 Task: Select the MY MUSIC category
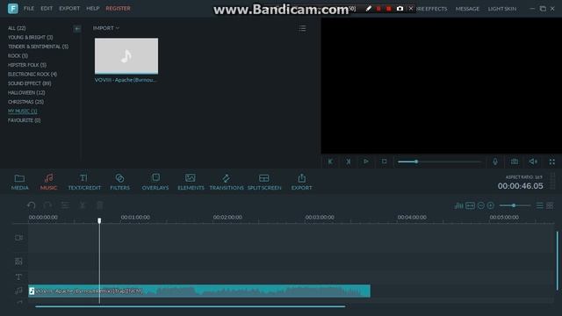click(23, 111)
